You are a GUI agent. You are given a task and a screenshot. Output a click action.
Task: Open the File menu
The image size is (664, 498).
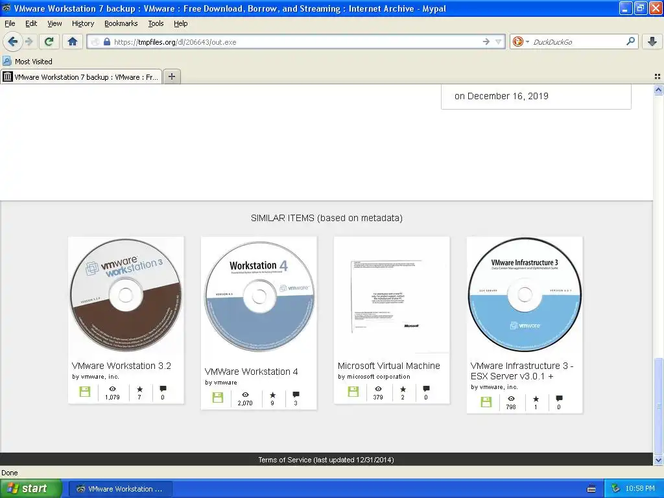tap(10, 24)
